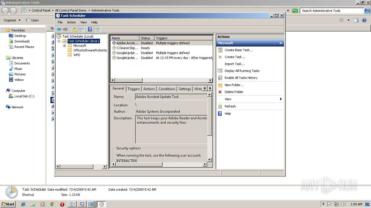This screenshot has width=371, height=208.
Task: Click the Start button
Action: (8, 204)
